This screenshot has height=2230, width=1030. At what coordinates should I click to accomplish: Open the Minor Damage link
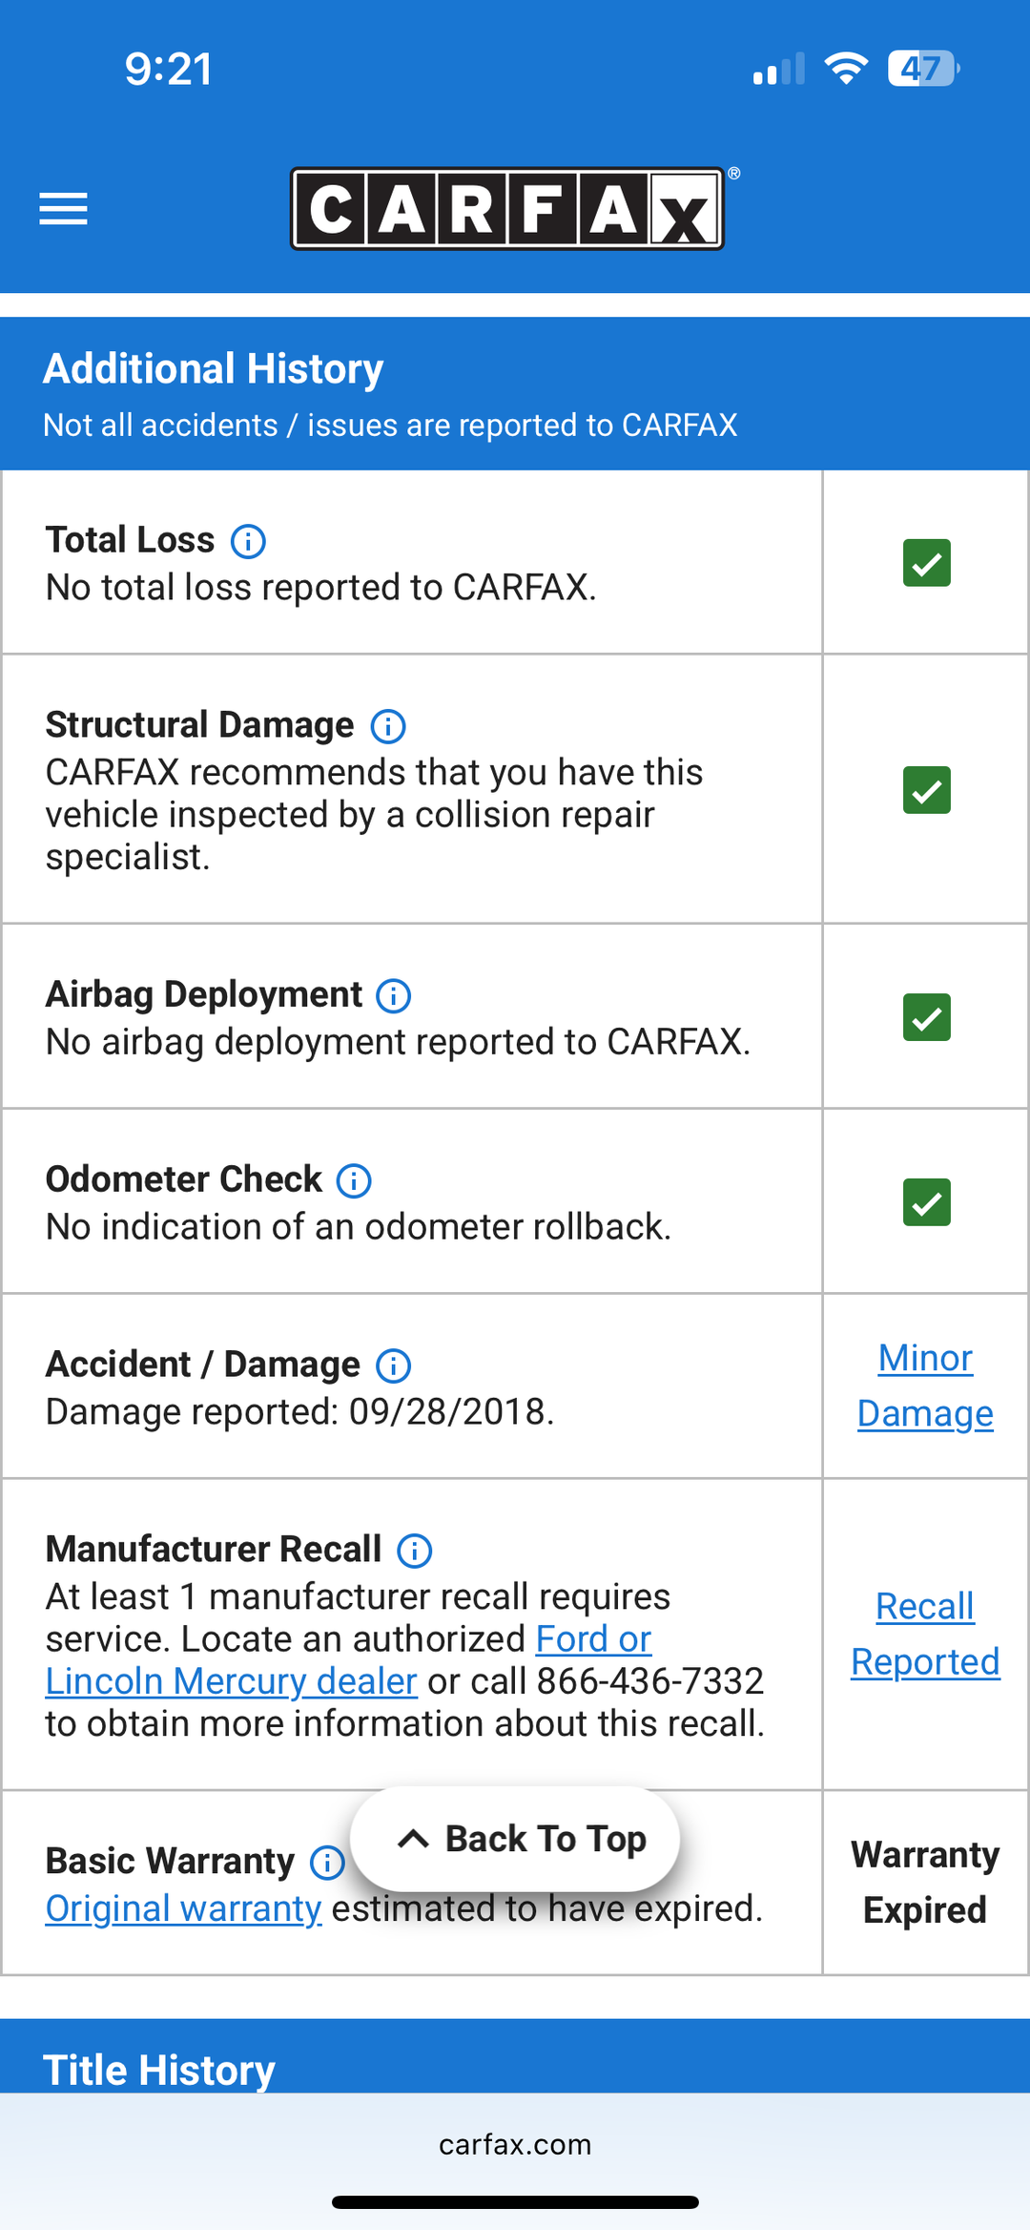925,1386
